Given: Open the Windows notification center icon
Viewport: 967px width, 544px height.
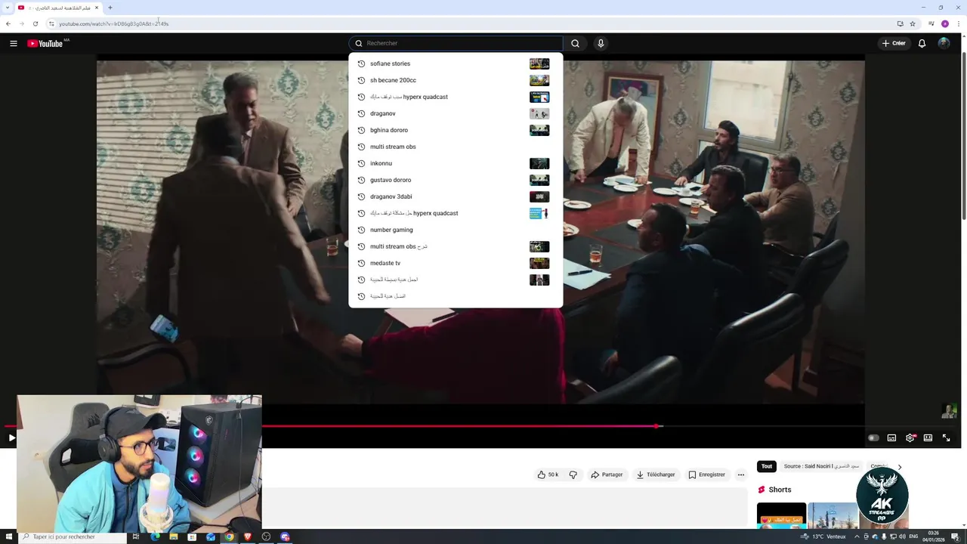Looking at the screenshot, I should tap(955, 536).
